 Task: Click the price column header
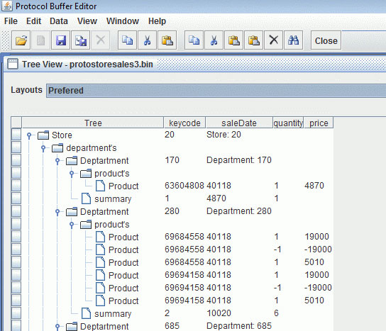pyautogui.click(x=319, y=123)
